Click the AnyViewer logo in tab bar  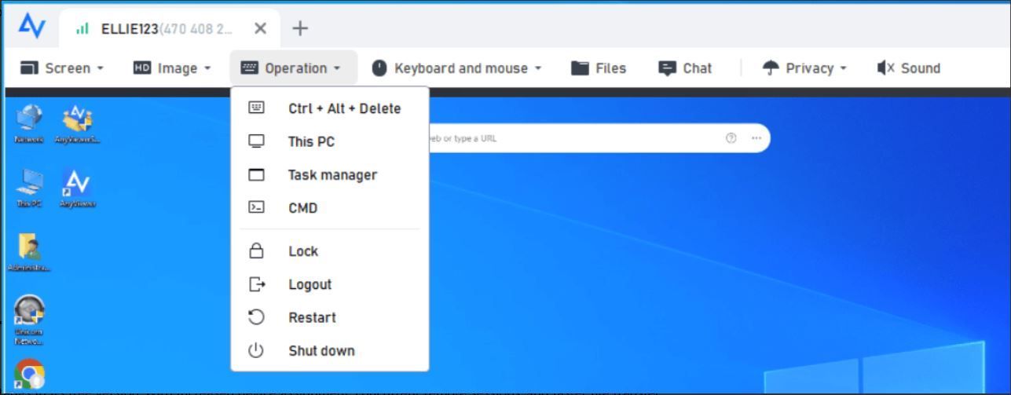[x=31, y=27]
